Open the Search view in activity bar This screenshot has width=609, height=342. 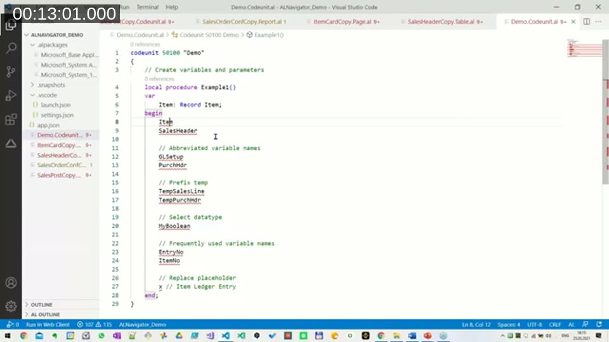[x=11, y=48]
